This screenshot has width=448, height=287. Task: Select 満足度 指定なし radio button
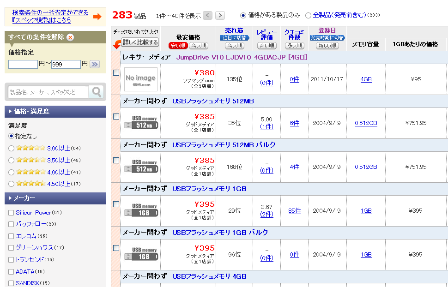click(11, 136)
